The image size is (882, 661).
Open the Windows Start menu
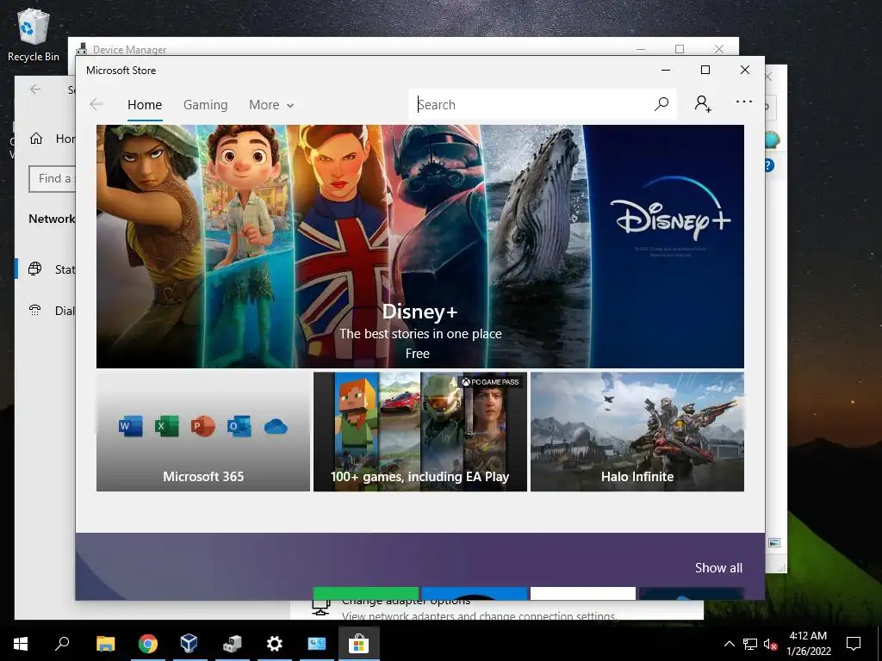click(21, 644)
